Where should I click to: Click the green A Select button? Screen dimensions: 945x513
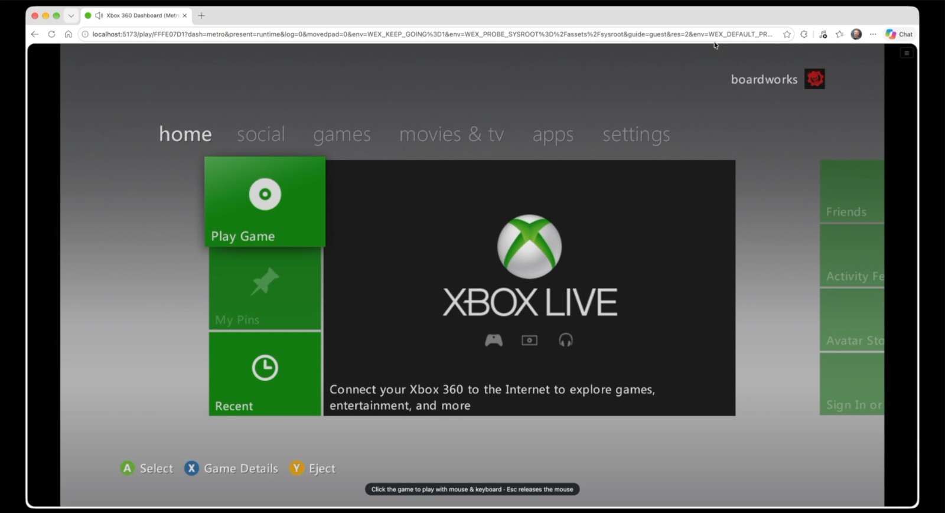[x=147, y=468]
